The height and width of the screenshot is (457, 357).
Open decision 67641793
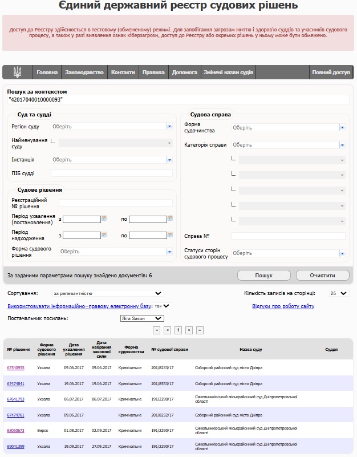pyautogui.click(x=16, y=399)
